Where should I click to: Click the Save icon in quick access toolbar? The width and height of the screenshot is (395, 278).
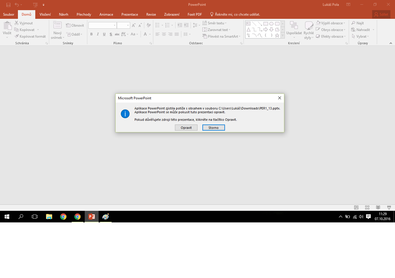pos(8,5)
